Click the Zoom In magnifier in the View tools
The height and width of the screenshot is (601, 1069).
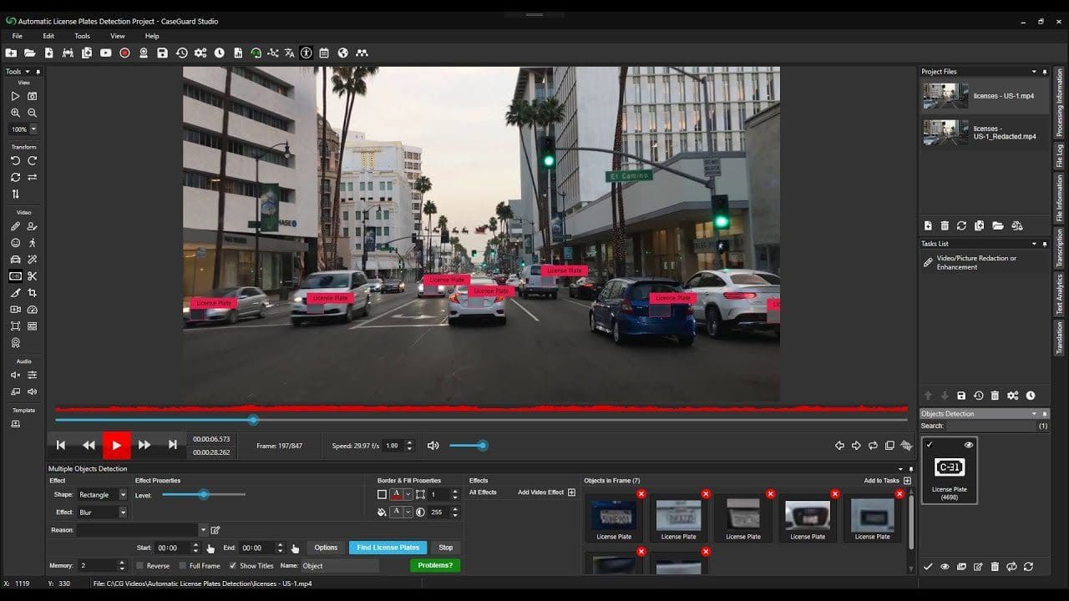tap(14, 112)
